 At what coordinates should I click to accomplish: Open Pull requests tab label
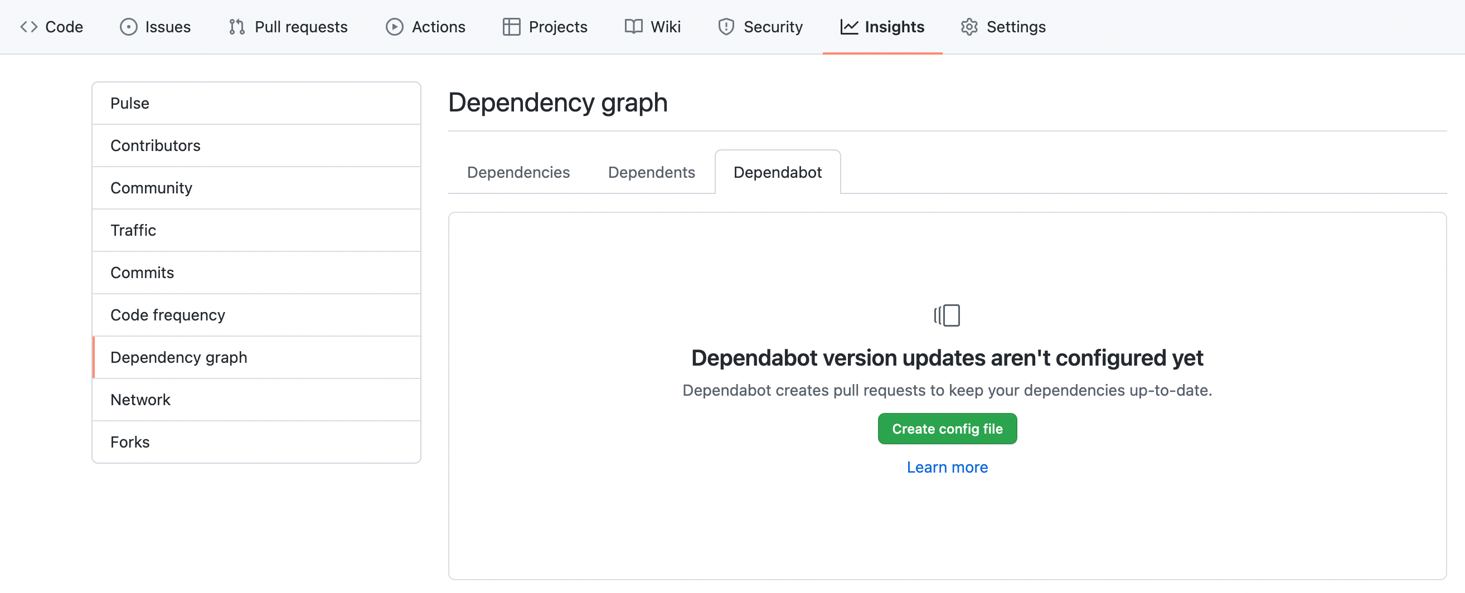click(x=301, y=27)
